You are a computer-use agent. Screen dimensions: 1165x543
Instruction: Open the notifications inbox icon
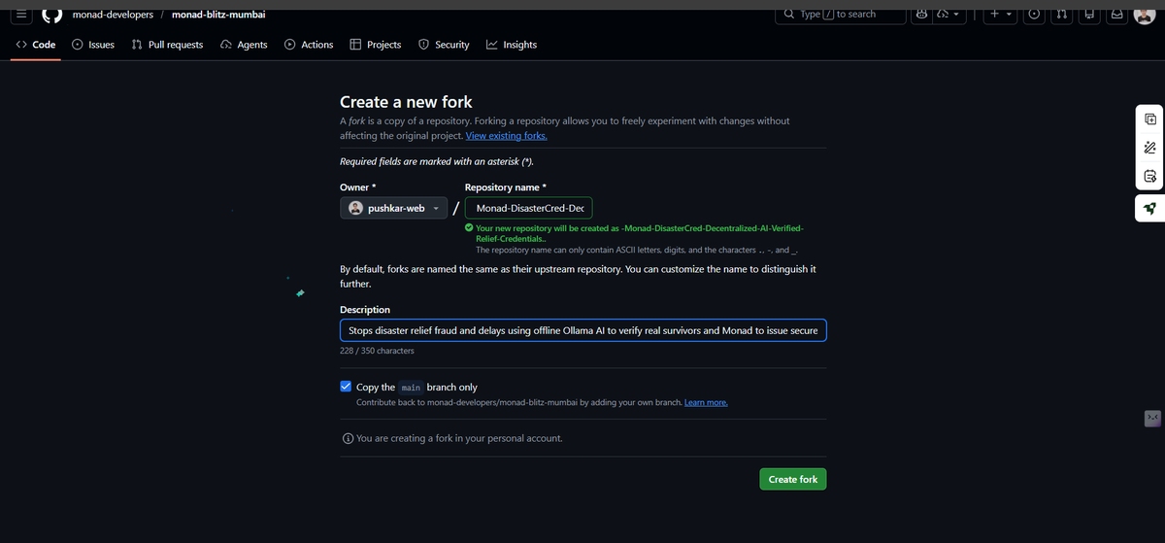[1116, 15]
